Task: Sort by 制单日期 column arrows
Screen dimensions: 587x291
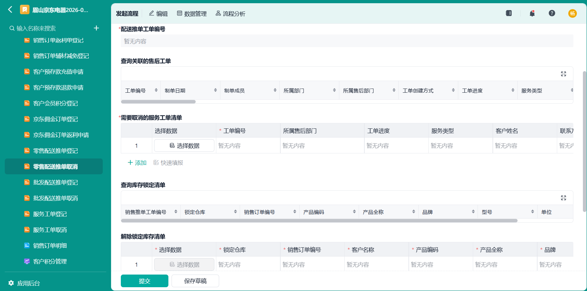Action: (215, 90)
